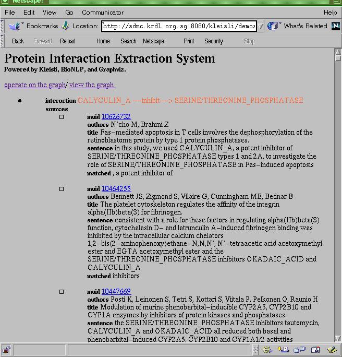Open the Communicator menu
The height and width of the screenshot is (357, 342).
[103, 13]
